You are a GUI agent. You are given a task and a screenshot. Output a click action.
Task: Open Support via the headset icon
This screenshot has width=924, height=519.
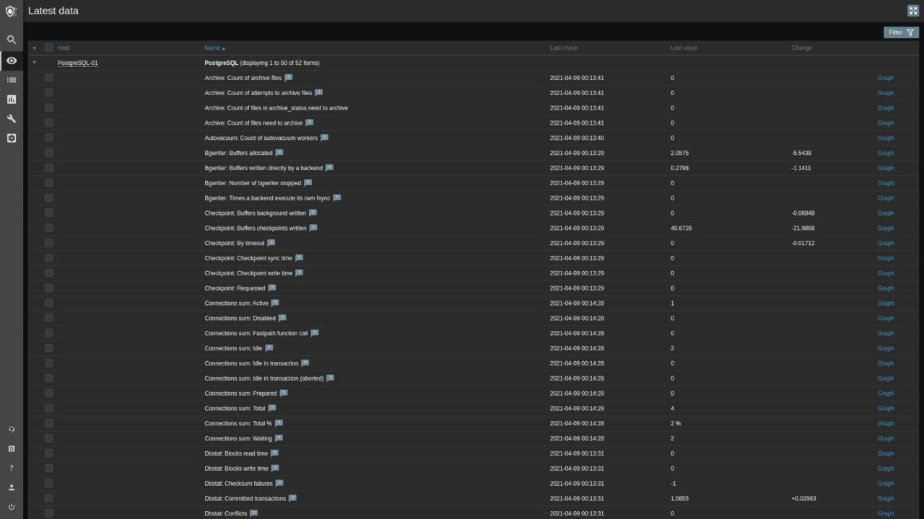(11, 429)
